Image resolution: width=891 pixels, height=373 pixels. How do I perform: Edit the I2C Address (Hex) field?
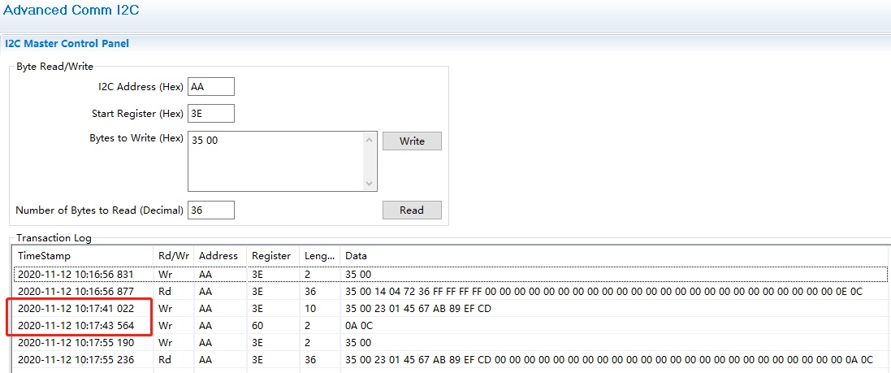point(211,87)
